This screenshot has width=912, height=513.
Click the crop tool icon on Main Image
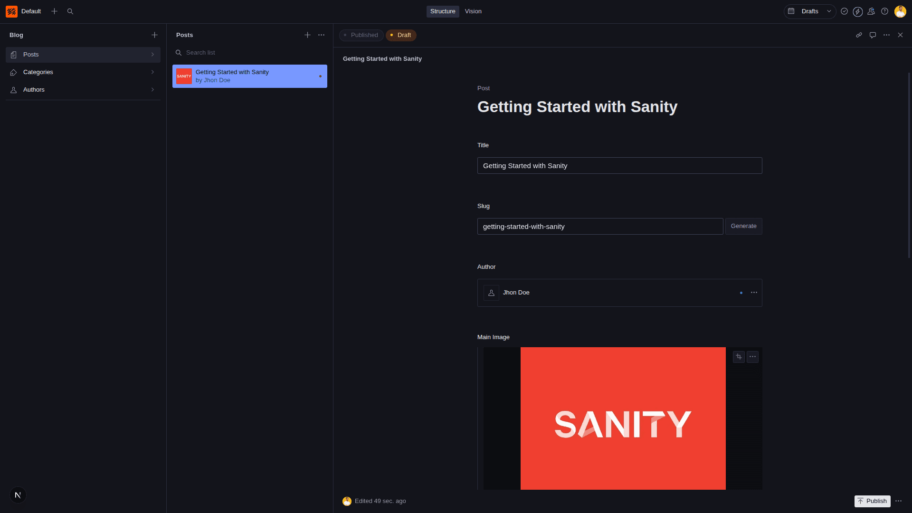point(739,357)
